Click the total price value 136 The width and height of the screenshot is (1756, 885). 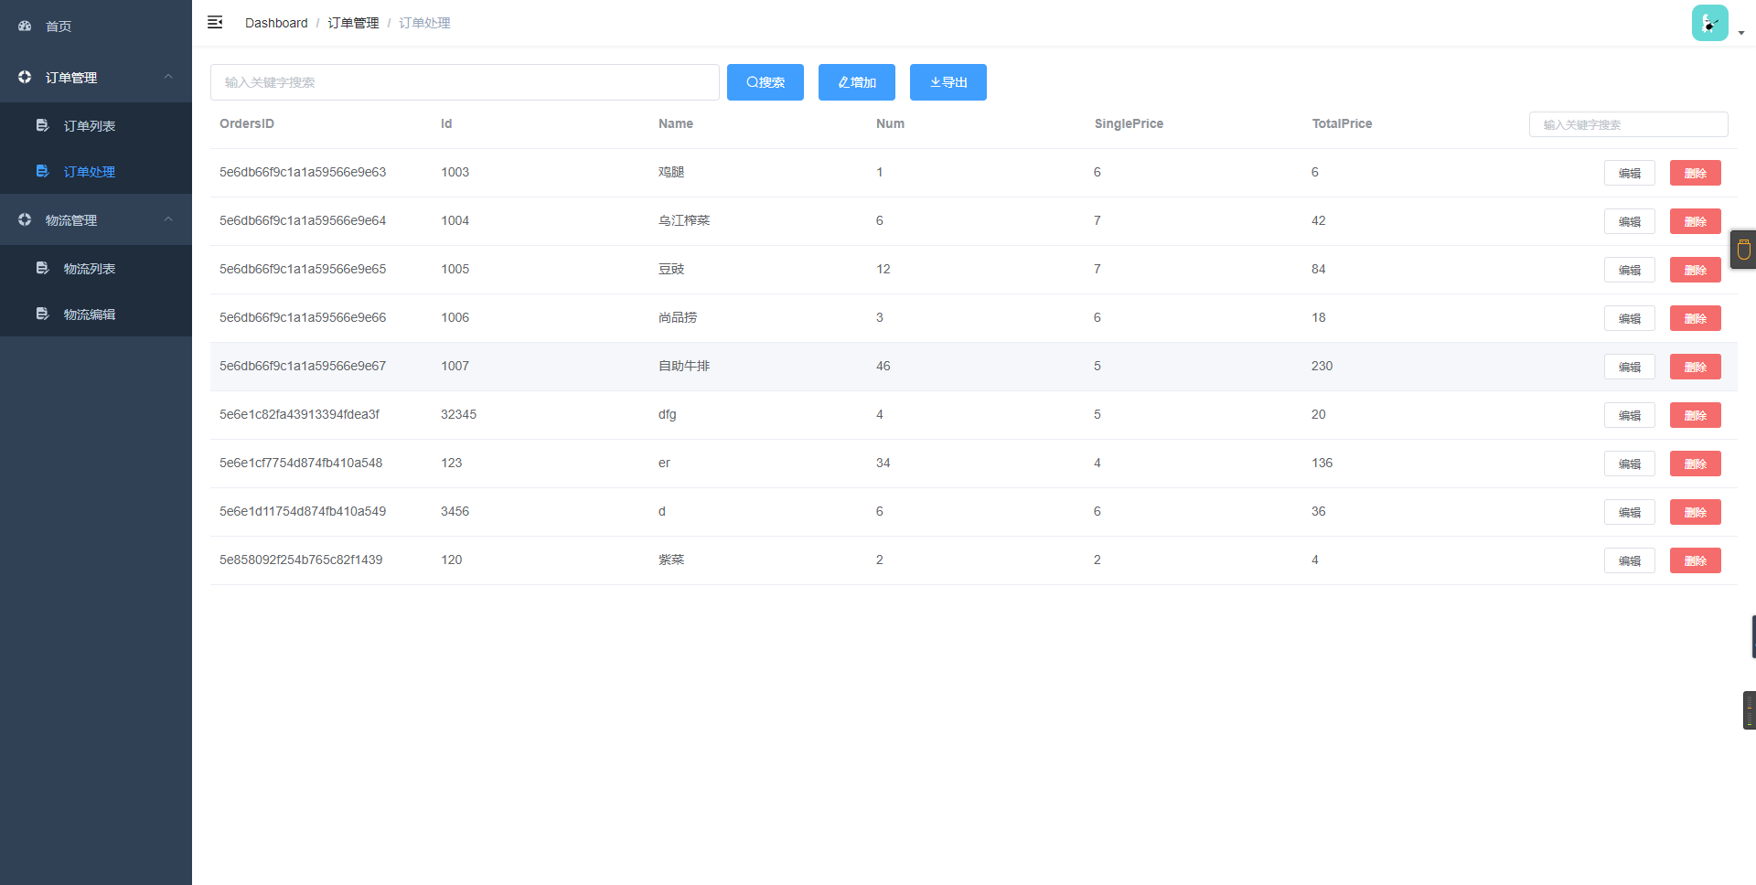click(x=1322, y=463)
